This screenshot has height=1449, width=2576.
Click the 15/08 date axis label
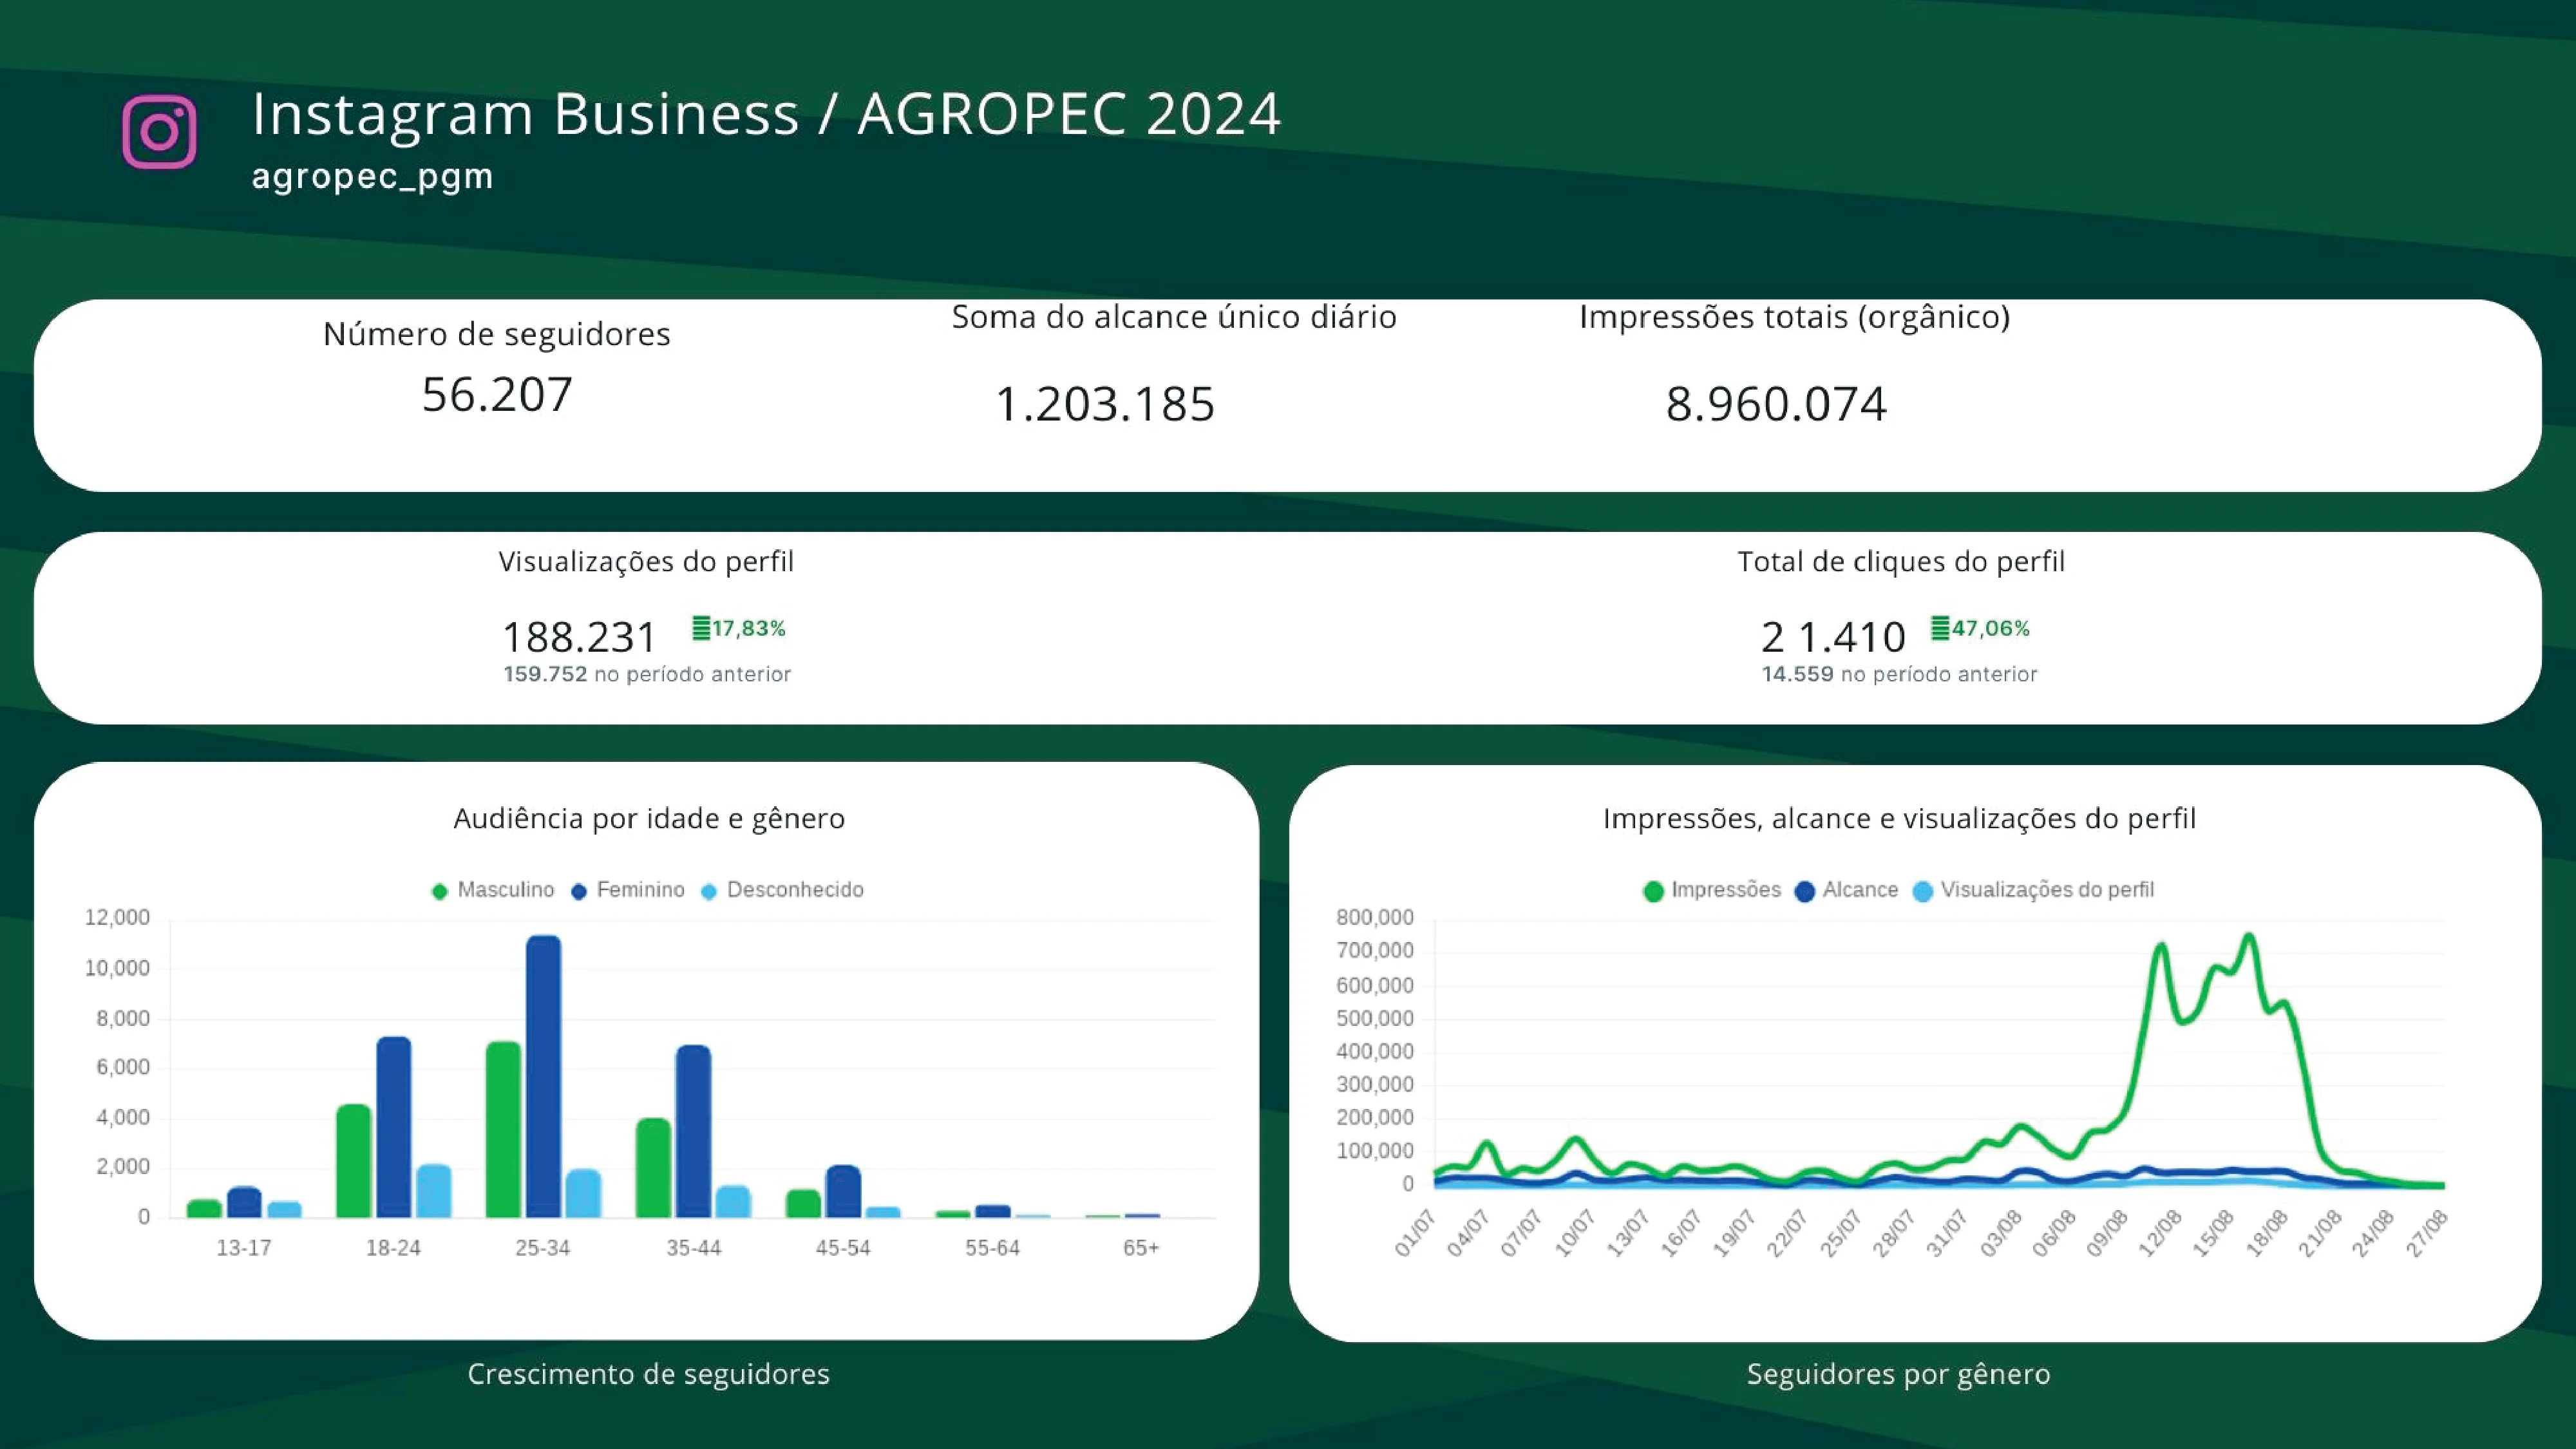(2213, 1234)
